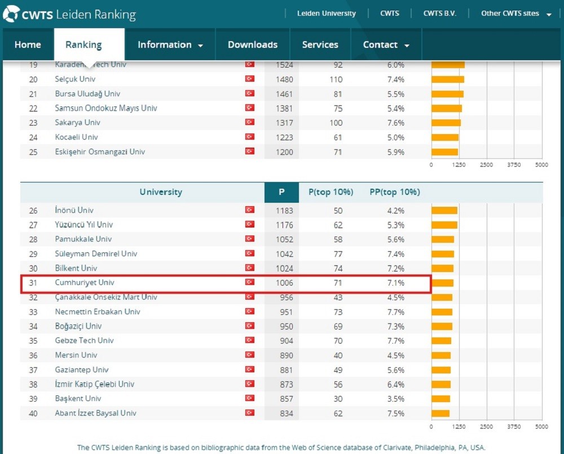Open the Downloads menu item
The image size is (564, 454).
(x=253, y=45)
